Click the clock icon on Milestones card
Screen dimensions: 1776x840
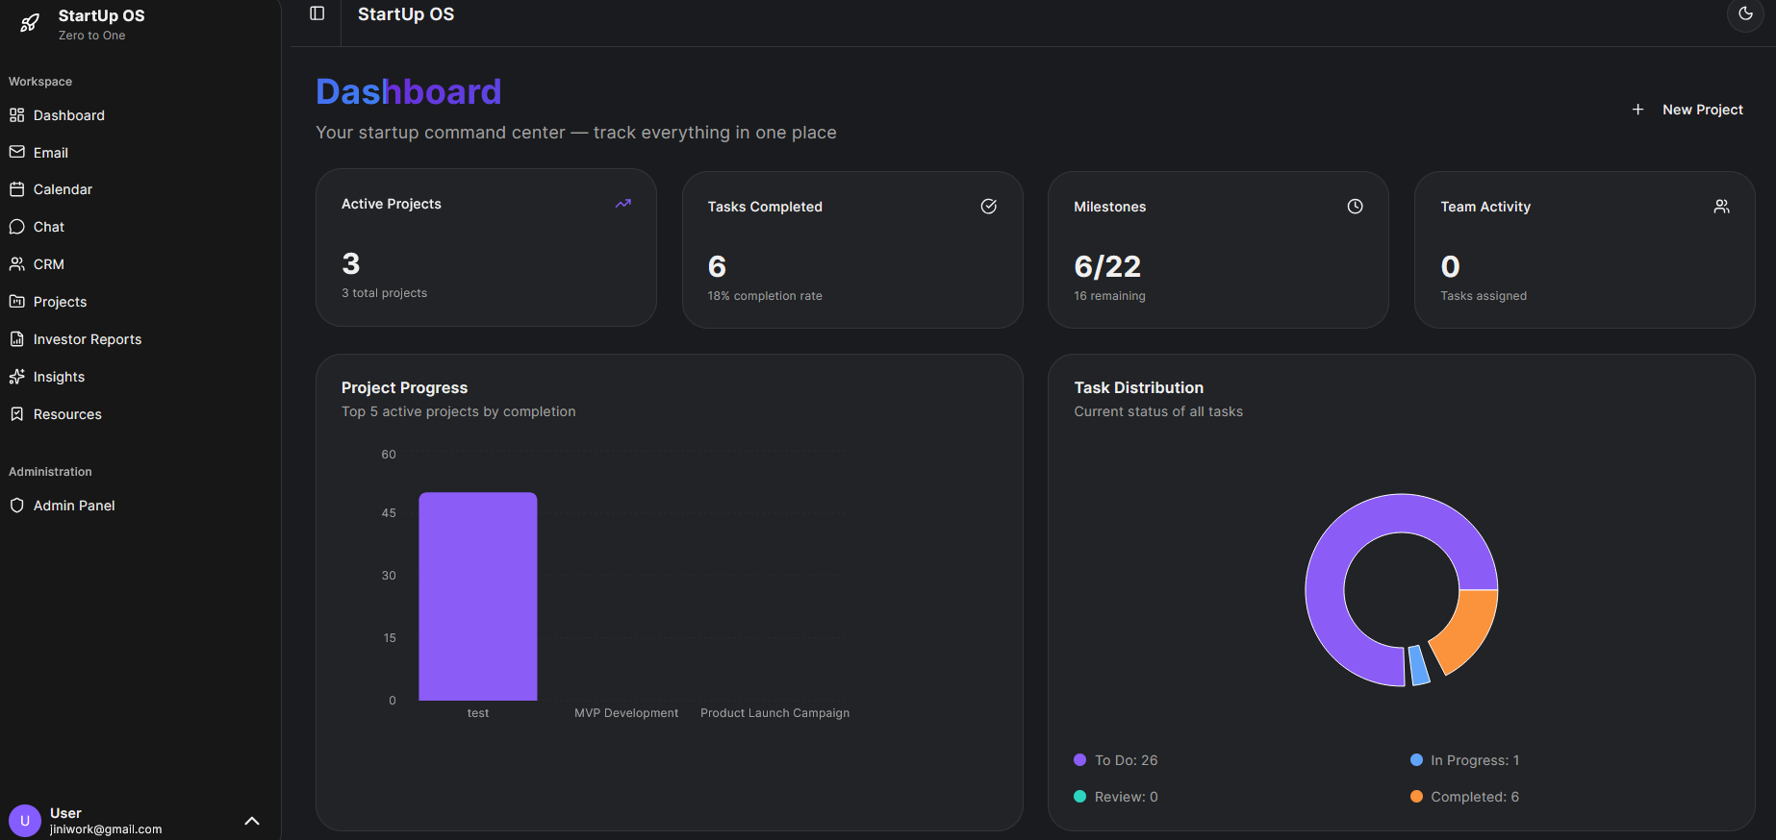pos(1355,207)
